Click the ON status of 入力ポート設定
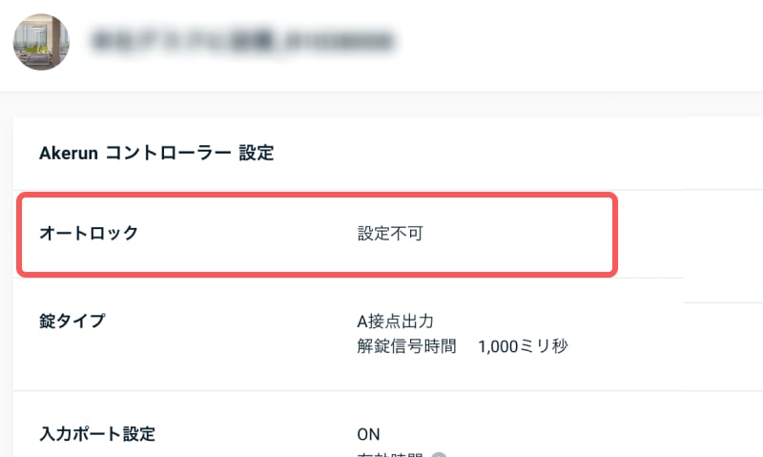This screenshot has height=457, width=763. click(368, 434)
